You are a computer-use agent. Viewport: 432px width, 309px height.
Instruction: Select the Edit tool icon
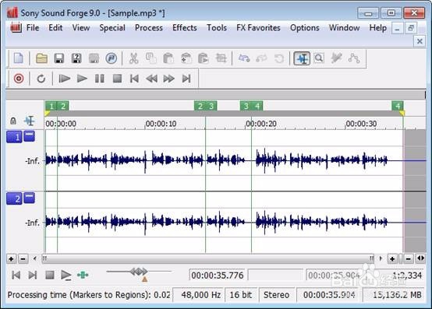[302, 58]
